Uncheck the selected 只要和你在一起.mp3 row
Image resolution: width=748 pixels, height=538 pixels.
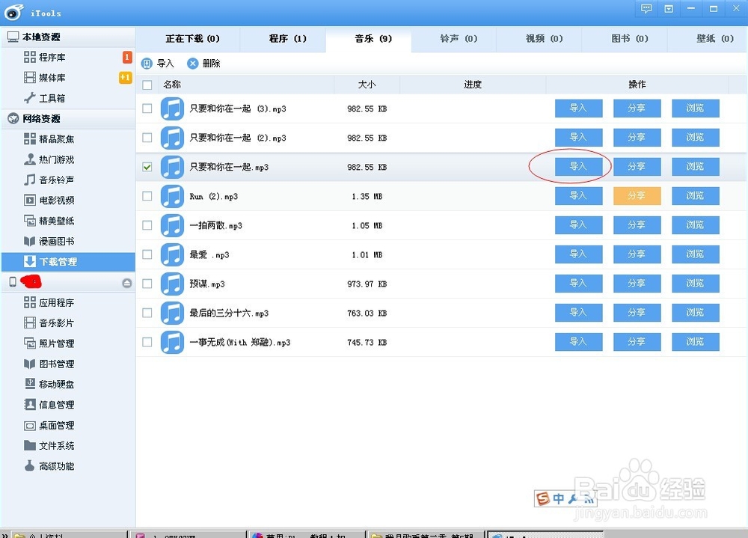point(147,166)
